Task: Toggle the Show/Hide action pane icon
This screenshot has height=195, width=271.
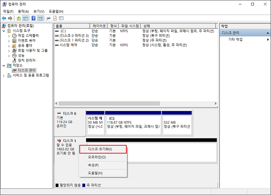Action: 40,18
